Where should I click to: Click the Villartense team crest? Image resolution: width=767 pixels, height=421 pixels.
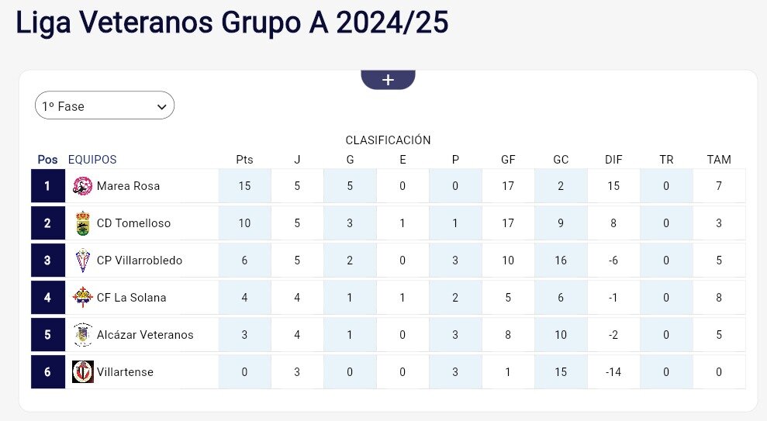point(82,372)
